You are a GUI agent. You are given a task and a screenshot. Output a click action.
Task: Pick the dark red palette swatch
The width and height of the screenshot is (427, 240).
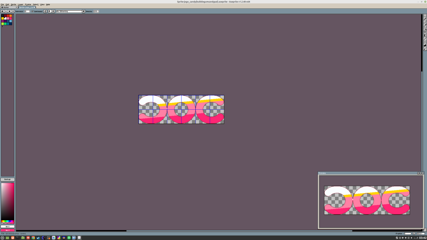click(x=5, y=16)
